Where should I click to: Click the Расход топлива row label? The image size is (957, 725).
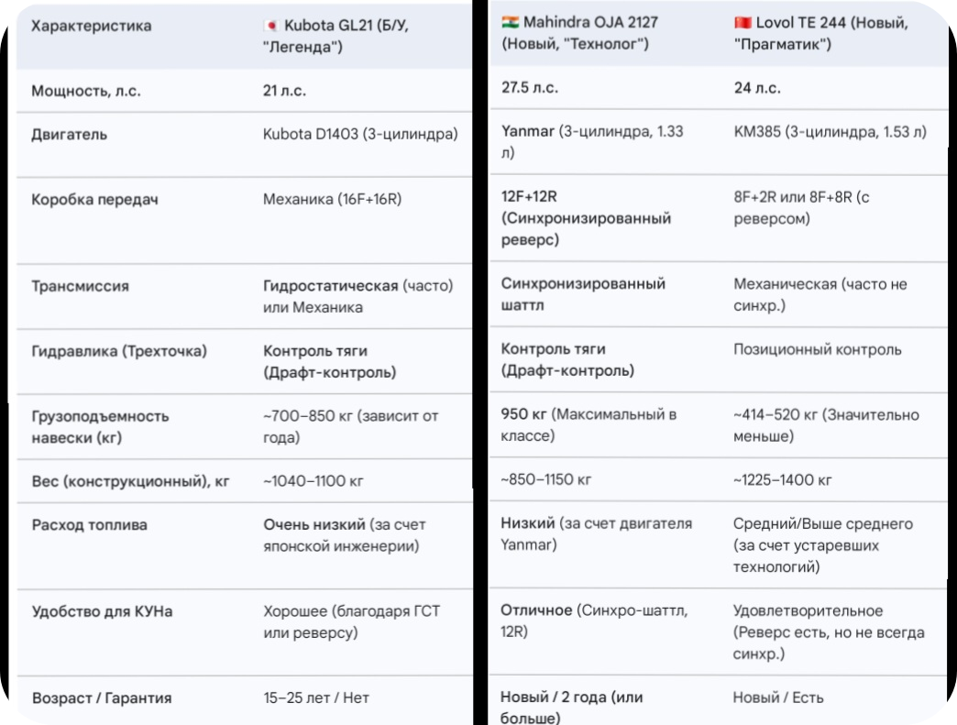point(89,525)
